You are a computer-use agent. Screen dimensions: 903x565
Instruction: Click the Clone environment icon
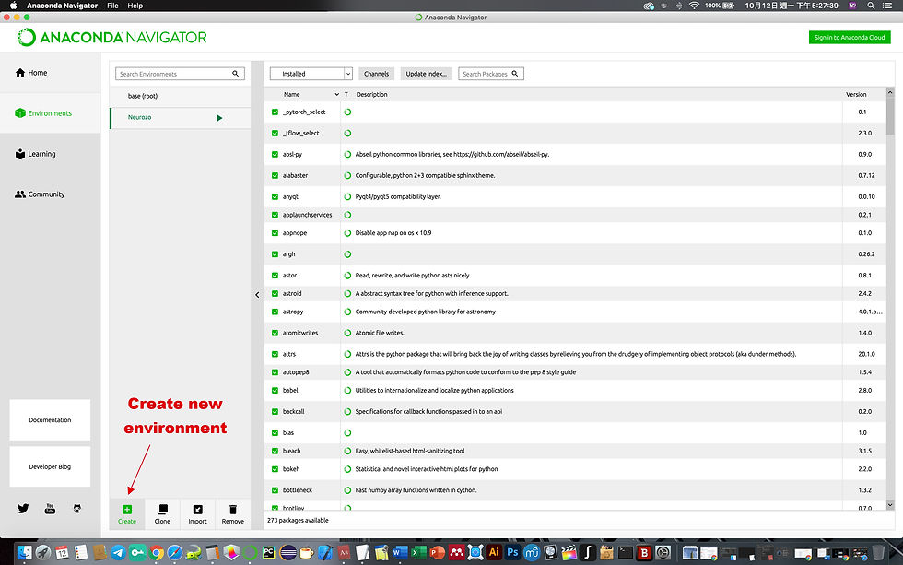coord(162,509)
